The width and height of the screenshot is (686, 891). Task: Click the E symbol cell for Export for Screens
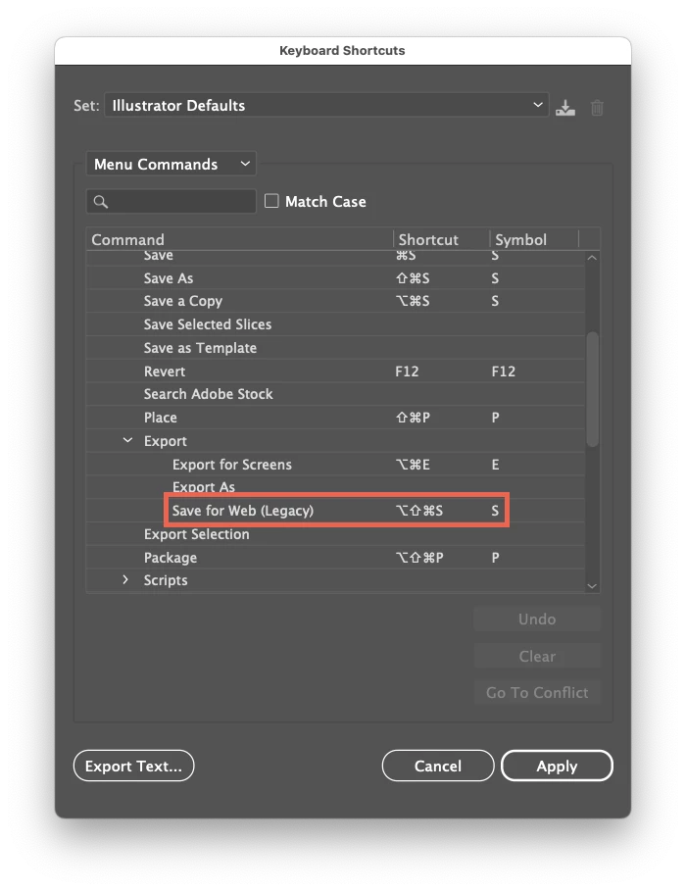496,465
